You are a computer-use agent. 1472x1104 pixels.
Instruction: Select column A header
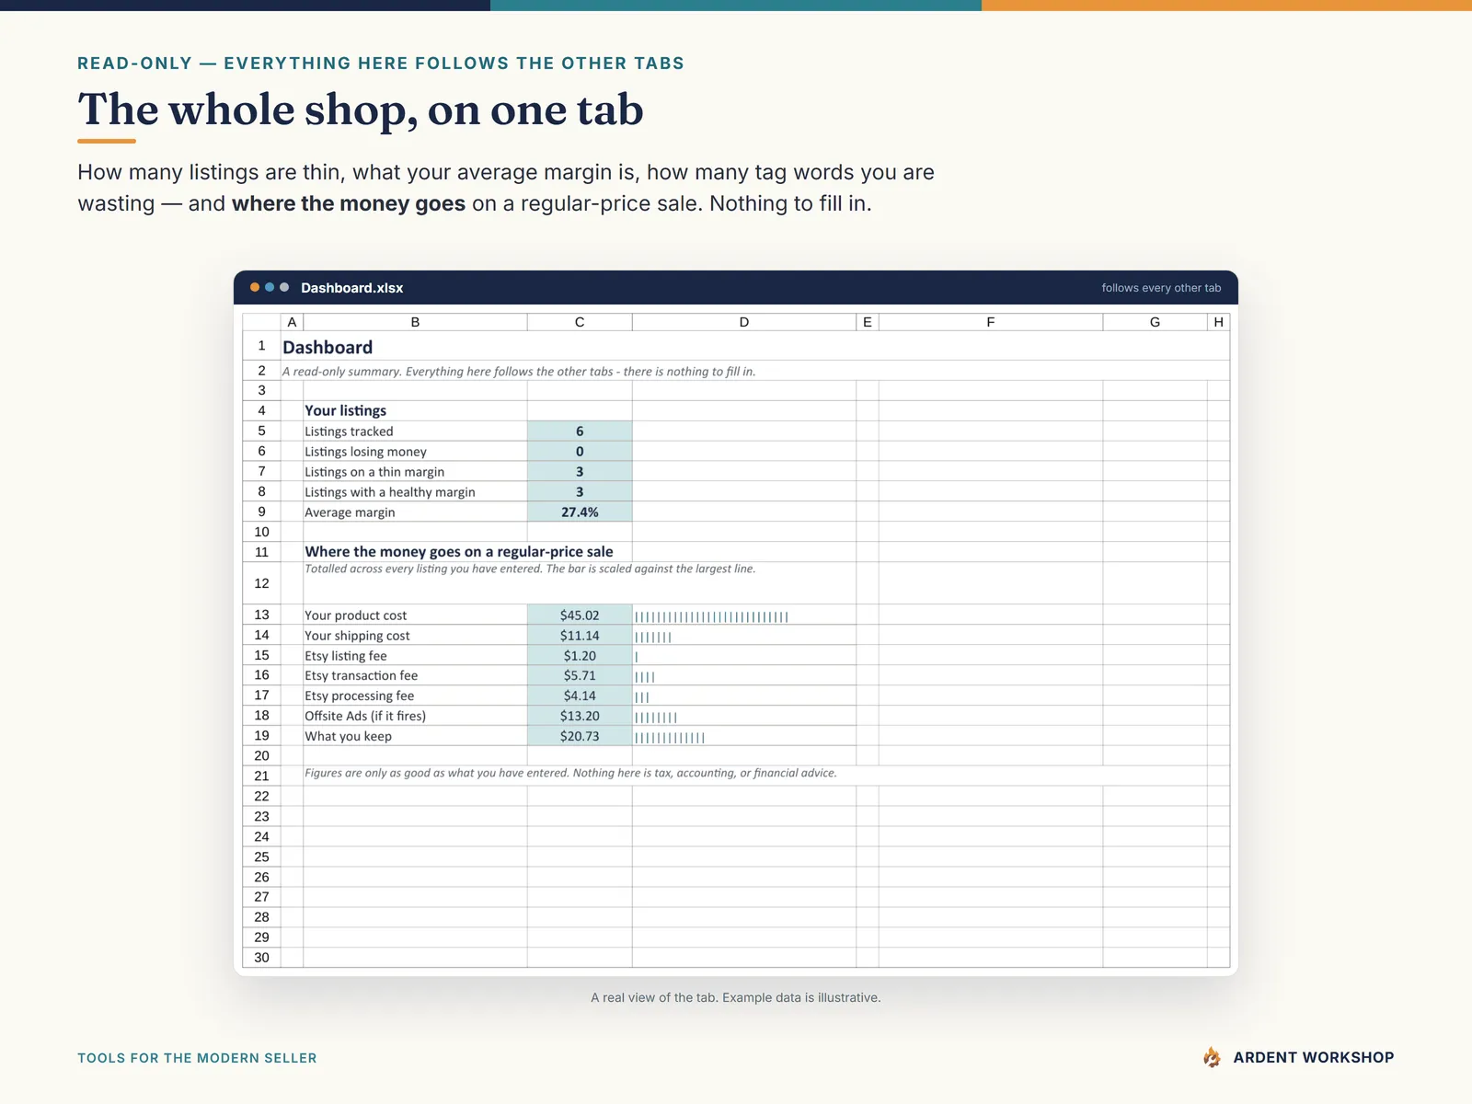(x=292, y=322)
